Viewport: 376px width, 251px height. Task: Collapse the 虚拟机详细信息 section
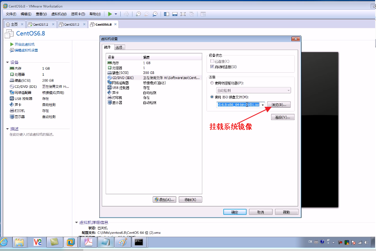click(77, 222)
